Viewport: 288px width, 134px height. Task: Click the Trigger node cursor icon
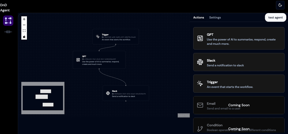(x=98, y=36)
